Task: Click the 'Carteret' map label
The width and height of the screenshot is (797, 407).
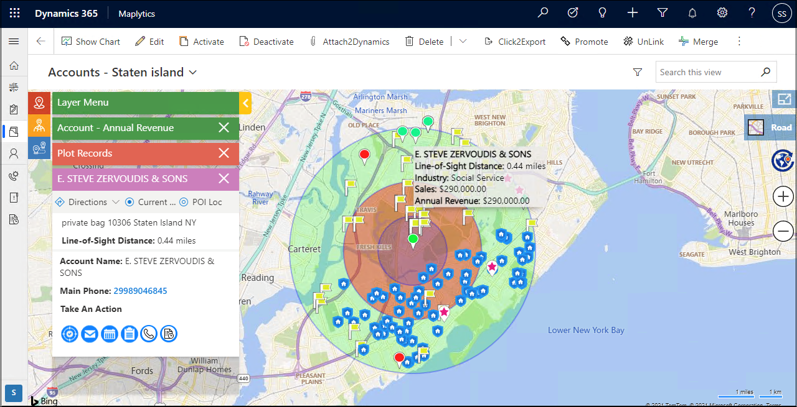Action: pyautogui.click(x=304, y=249)
